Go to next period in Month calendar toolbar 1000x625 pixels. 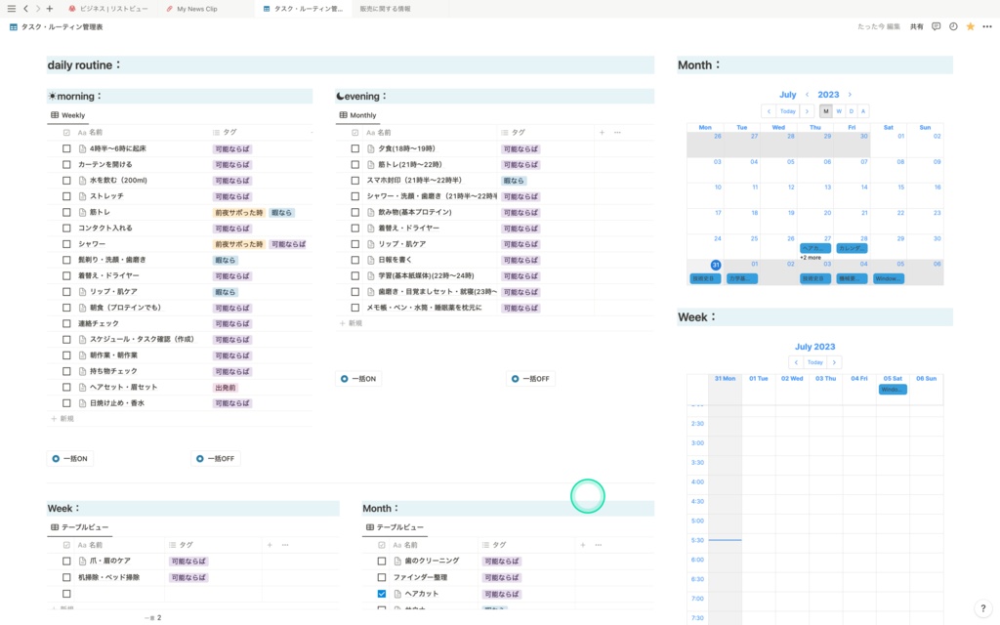[x=807, y=111]
